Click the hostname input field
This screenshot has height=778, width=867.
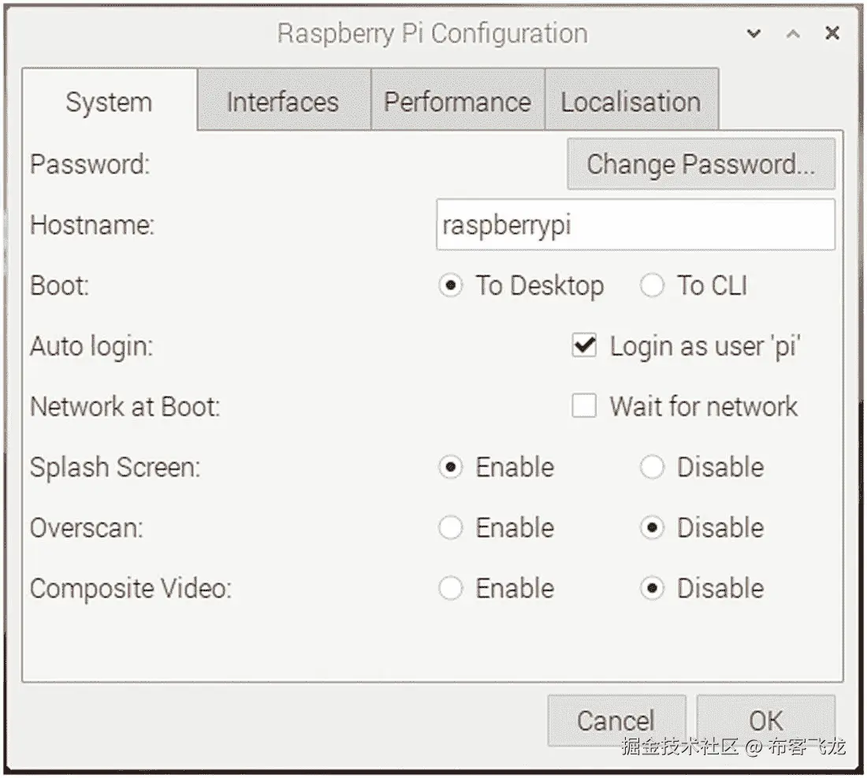(634, 225)
